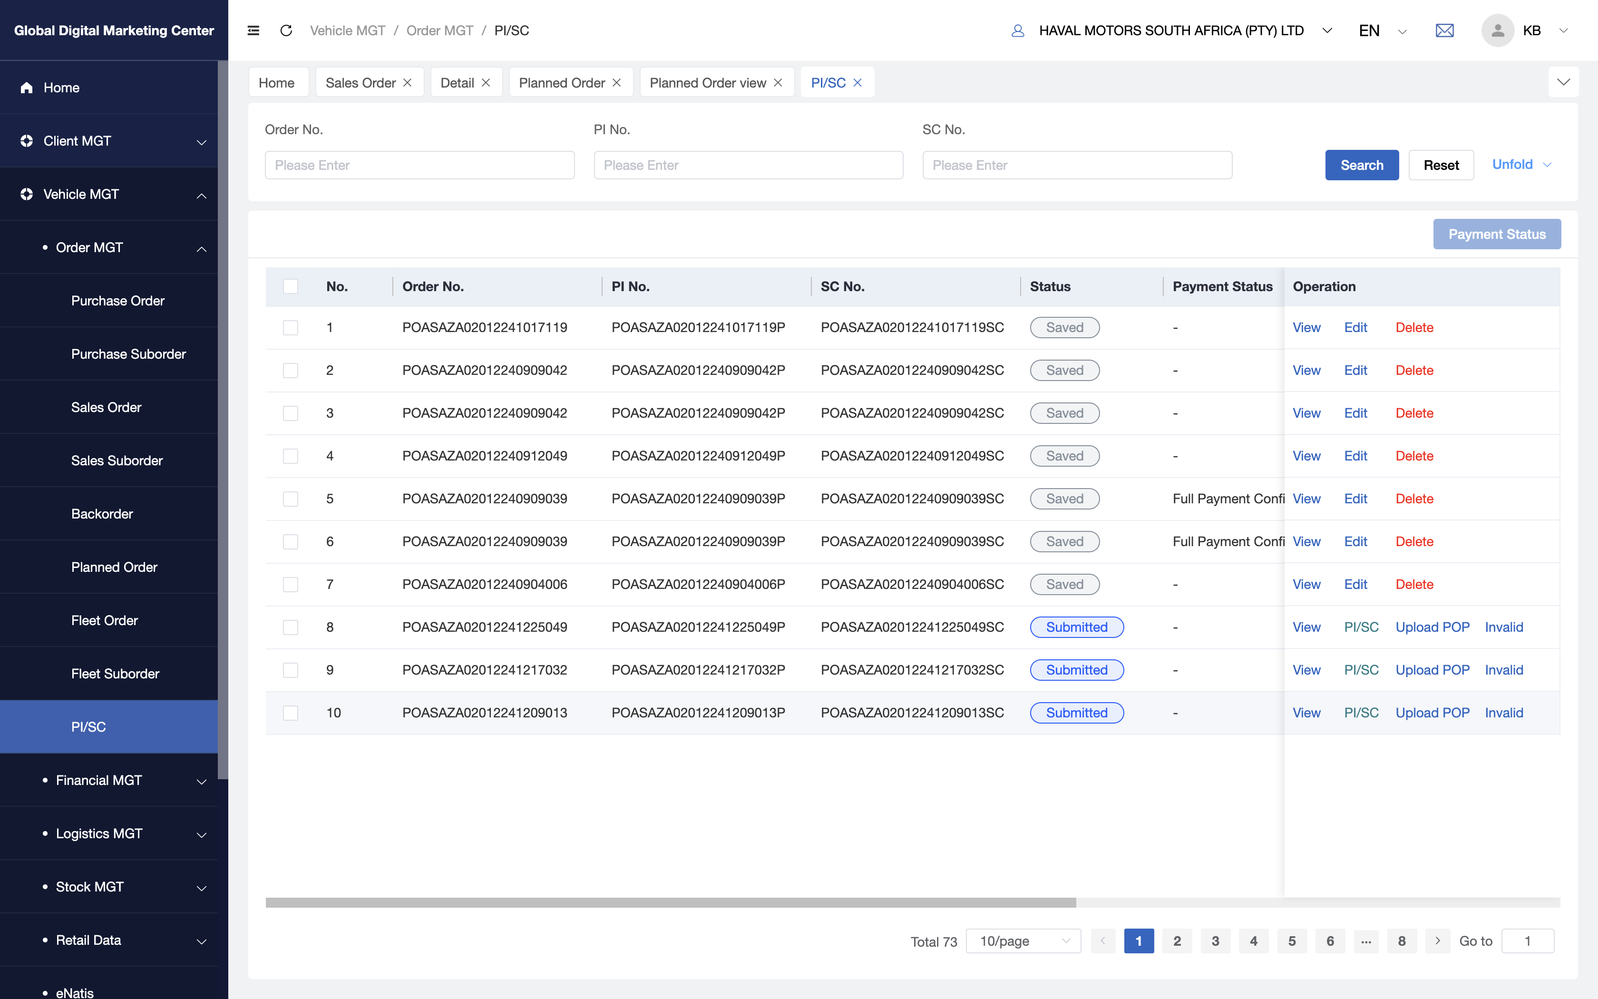The image size is (1598, 999).
Task: Click the Home house icon in sidebar
Action: click(27, 87)
